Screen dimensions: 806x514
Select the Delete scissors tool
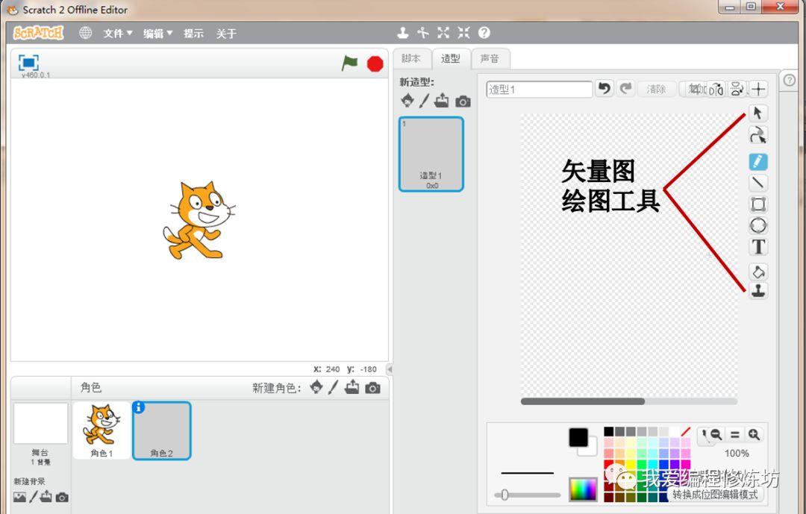pos(423,33)
